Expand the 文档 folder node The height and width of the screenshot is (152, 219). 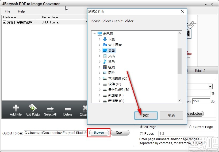pos(99,56)
